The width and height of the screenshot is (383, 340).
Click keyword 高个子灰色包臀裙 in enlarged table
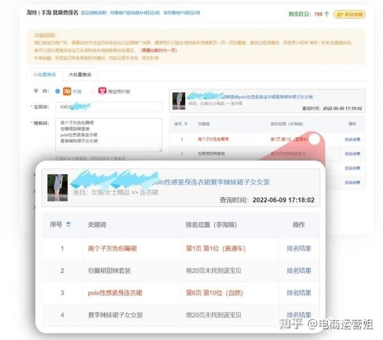[x=112, y=249]
